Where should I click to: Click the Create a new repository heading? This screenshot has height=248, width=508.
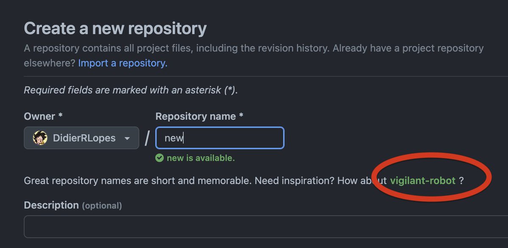coord(115,29)
